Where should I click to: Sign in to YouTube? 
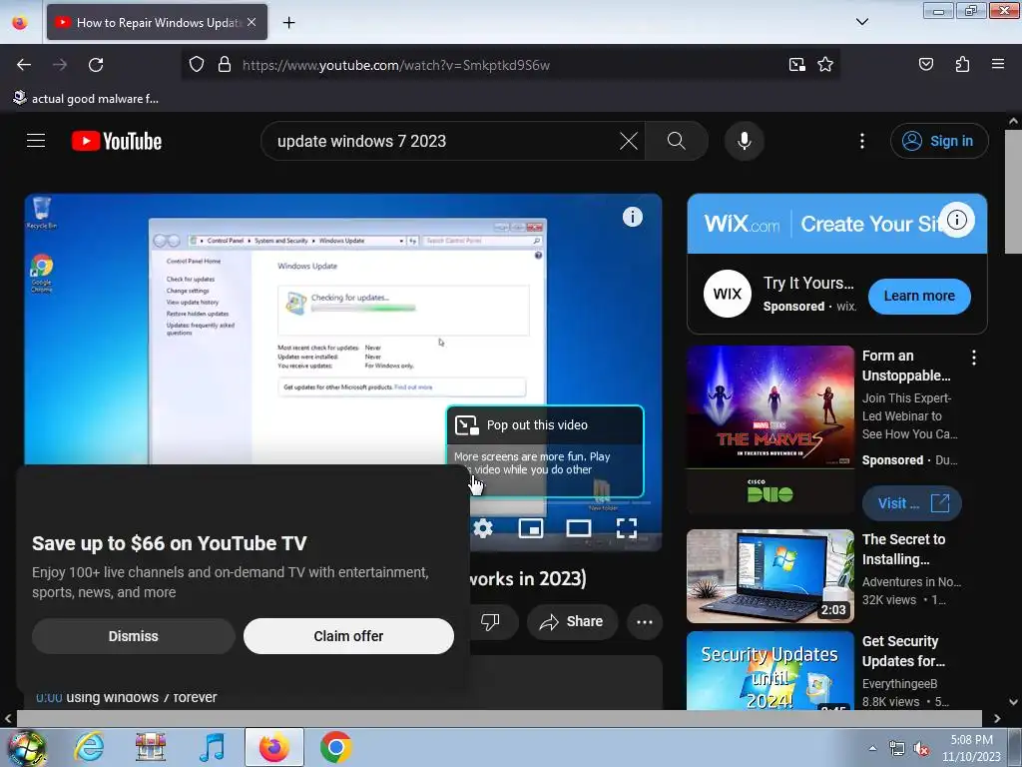coord(938,141)
